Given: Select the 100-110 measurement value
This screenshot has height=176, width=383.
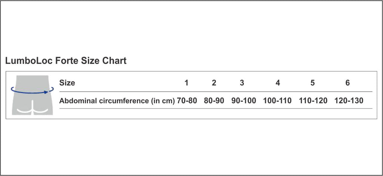Looking at the screenshot, I should [277, 101].
